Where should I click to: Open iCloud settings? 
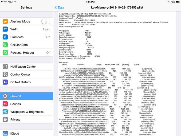(x=26, y=133)
